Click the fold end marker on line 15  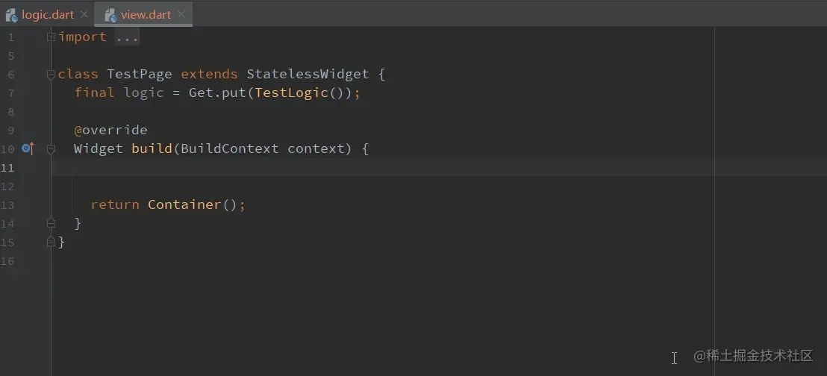(51, 242)
